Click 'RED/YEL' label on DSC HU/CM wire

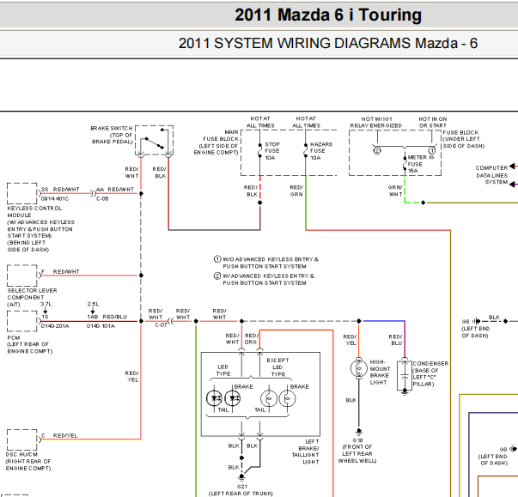tap(65, 435)
